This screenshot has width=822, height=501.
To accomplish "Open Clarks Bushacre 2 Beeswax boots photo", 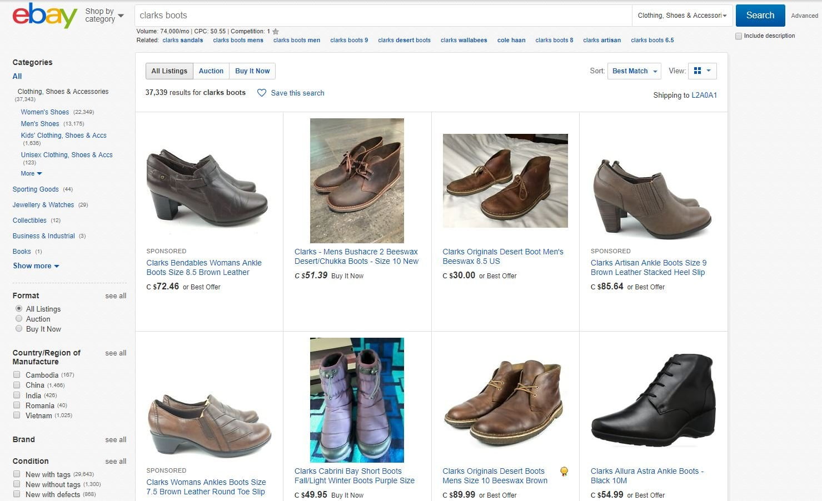I will [357, 181].
